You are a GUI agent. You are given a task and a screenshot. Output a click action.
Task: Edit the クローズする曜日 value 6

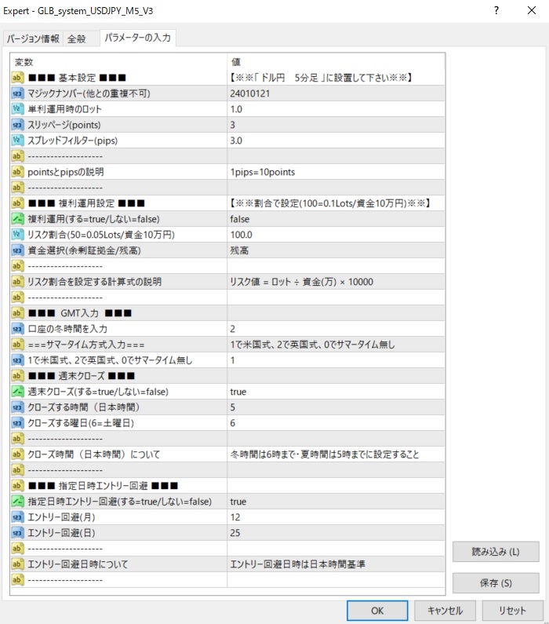pos(336,423)
